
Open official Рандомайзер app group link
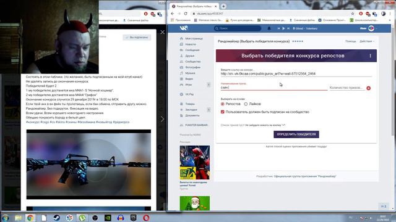coord(305,176)
